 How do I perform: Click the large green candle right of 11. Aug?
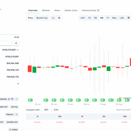[x=108, y=69]
